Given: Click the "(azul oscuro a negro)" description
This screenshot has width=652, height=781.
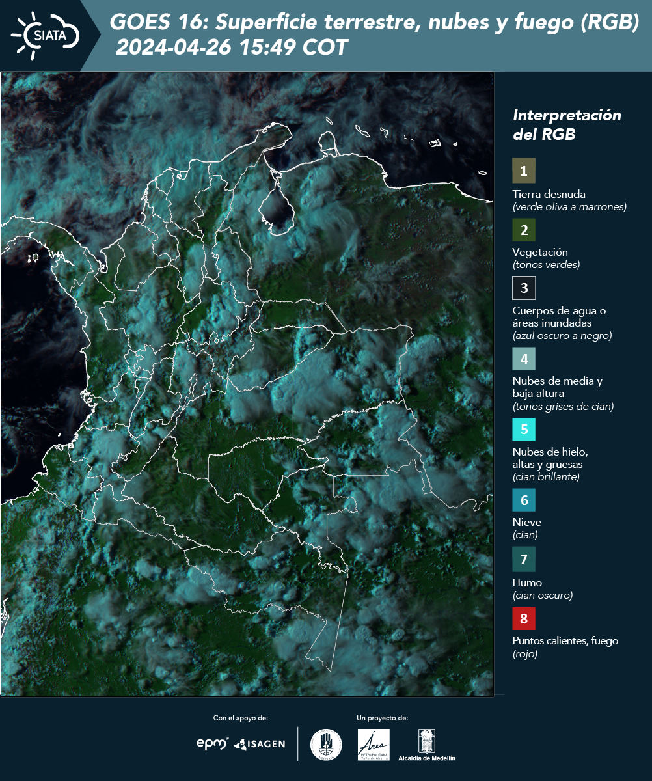Looking at the screenshot, I should pyautogui.click(x=562, y=336).
